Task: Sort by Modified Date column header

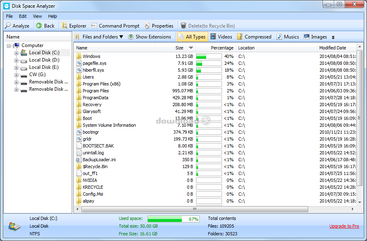Action: [x=337, y=48]
